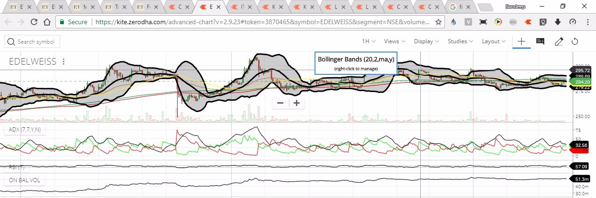Click the colorful play-circle extension icon
Viewport: 596px width, 198px height.
click(498, 22)
